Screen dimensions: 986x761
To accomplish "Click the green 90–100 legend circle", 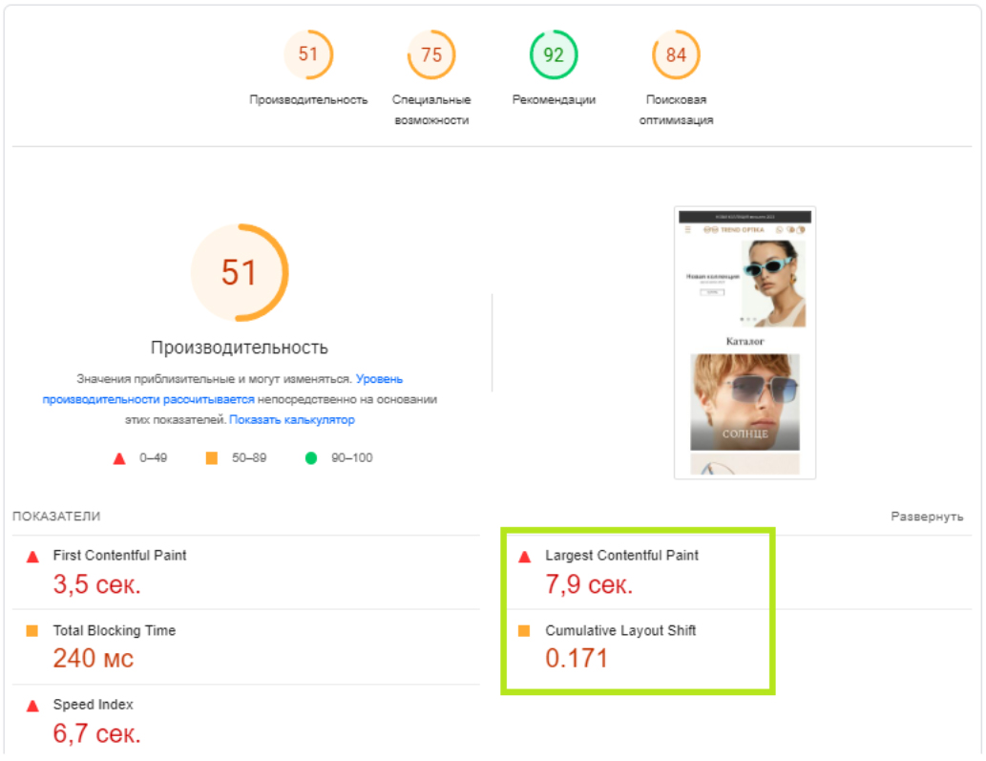I will pyautogui.click(x=311, y=458).
